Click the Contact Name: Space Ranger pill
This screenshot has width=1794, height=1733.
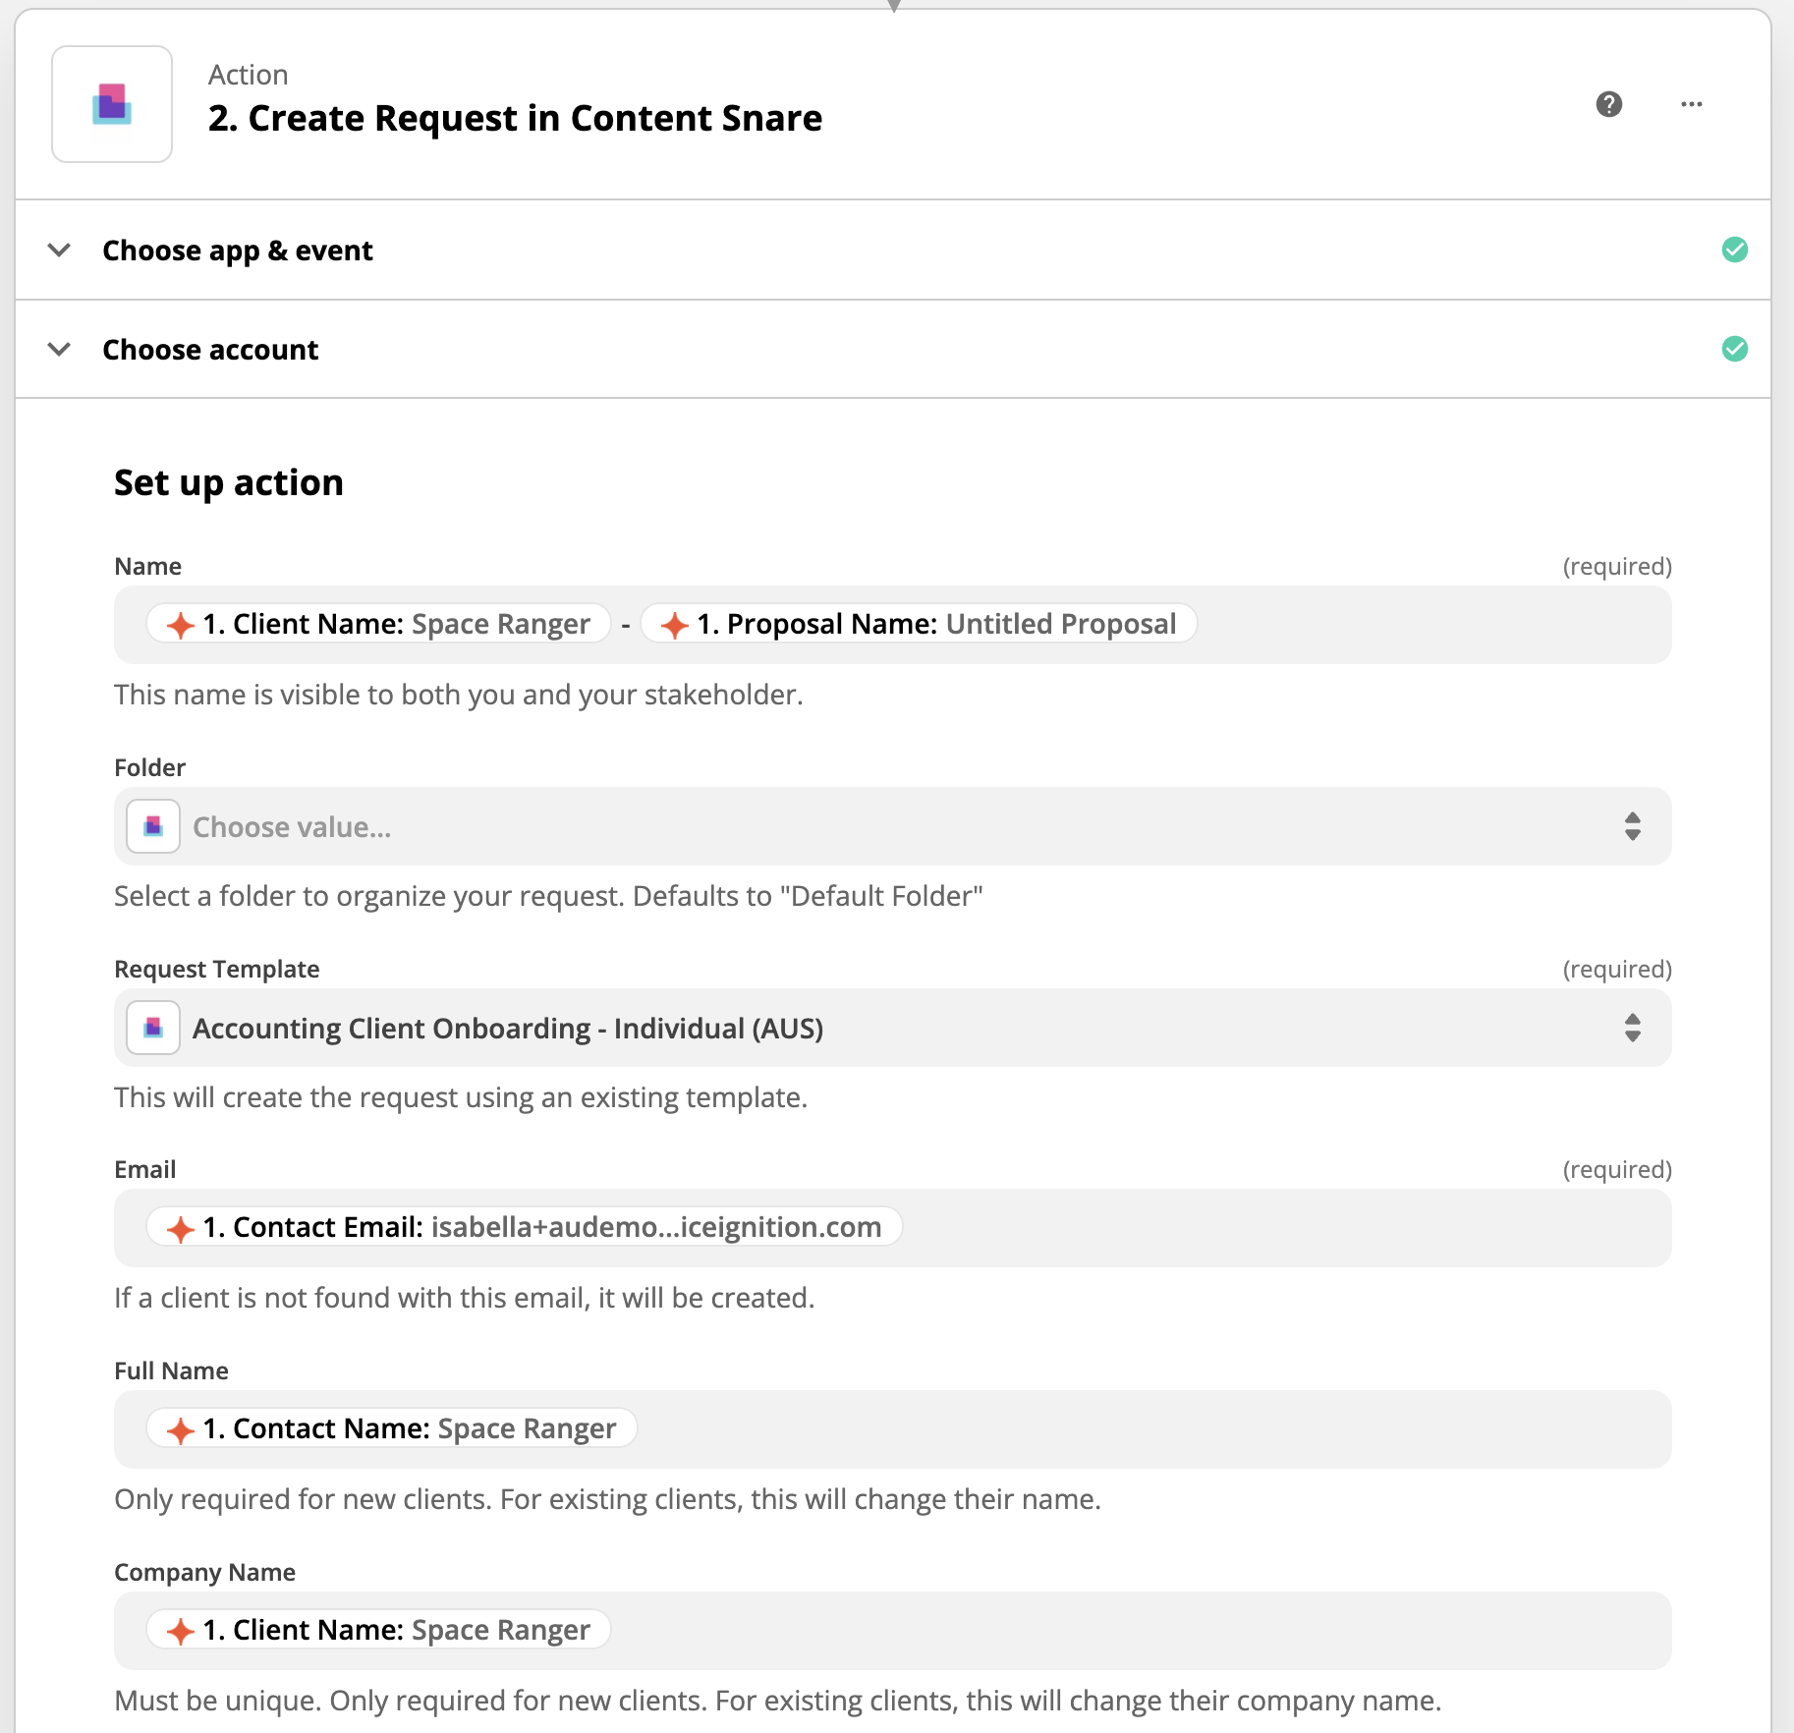(391, 1428)
